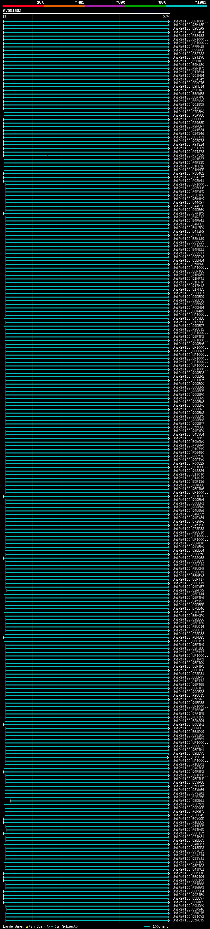The width and height of the screenshot is (210, 929).
Task: Select label UniRef100_P38482
Action: (188, 174)
